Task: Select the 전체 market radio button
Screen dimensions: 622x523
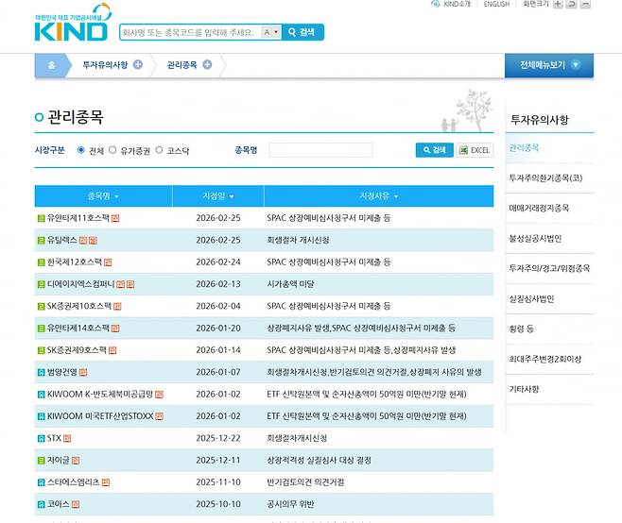Action: click(x=81, y=150)
